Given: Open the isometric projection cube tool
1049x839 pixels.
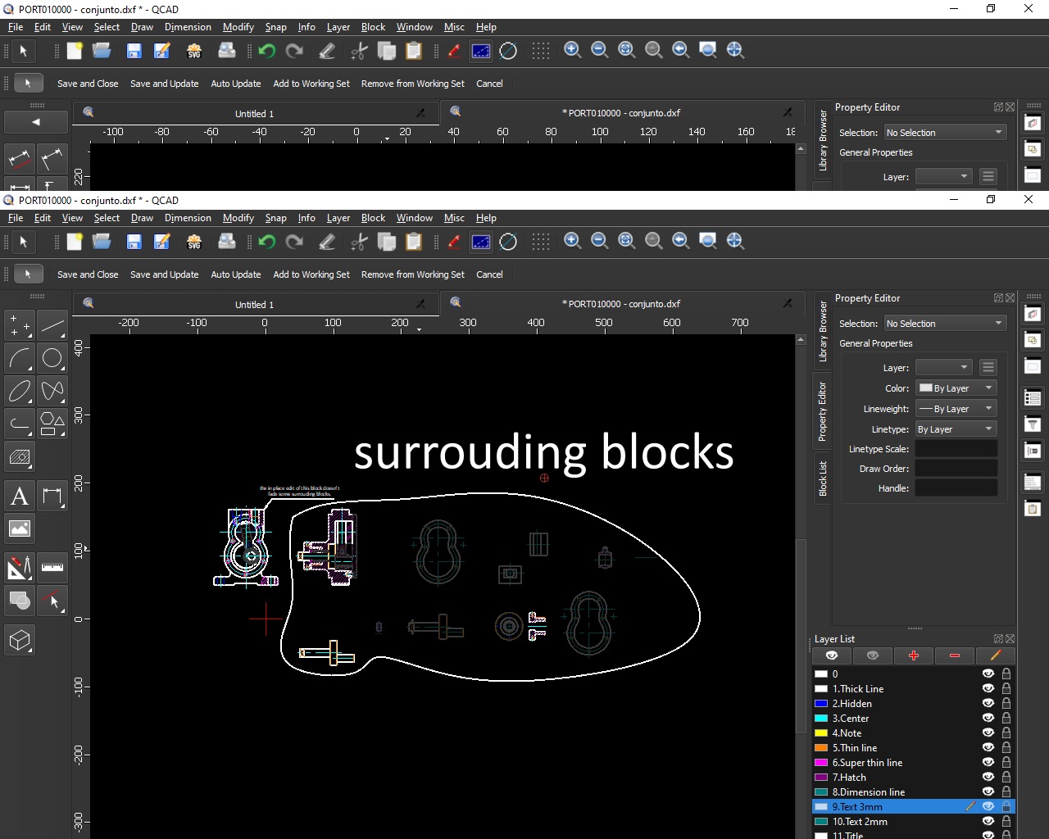Looking at the screenshot, I should (x=20, y=640).
